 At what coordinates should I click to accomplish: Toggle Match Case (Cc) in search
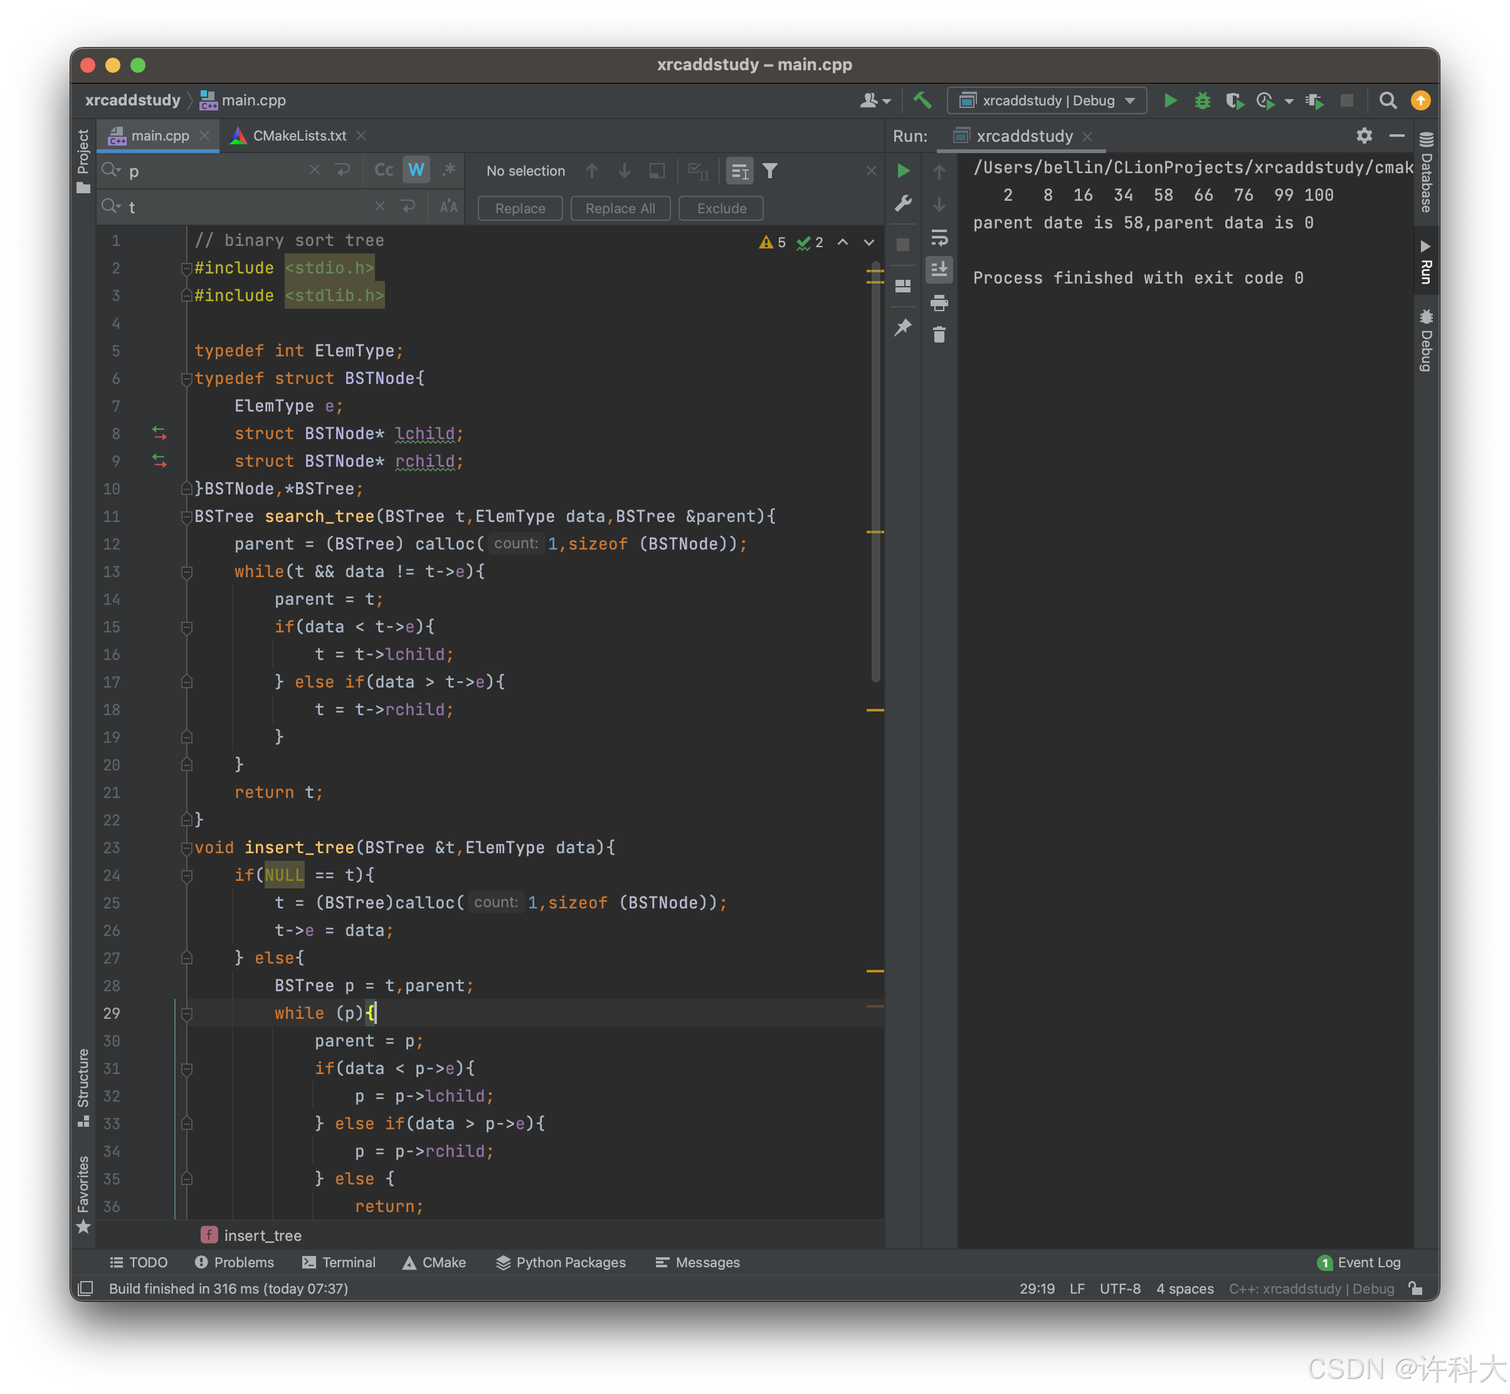click(384, 171)
